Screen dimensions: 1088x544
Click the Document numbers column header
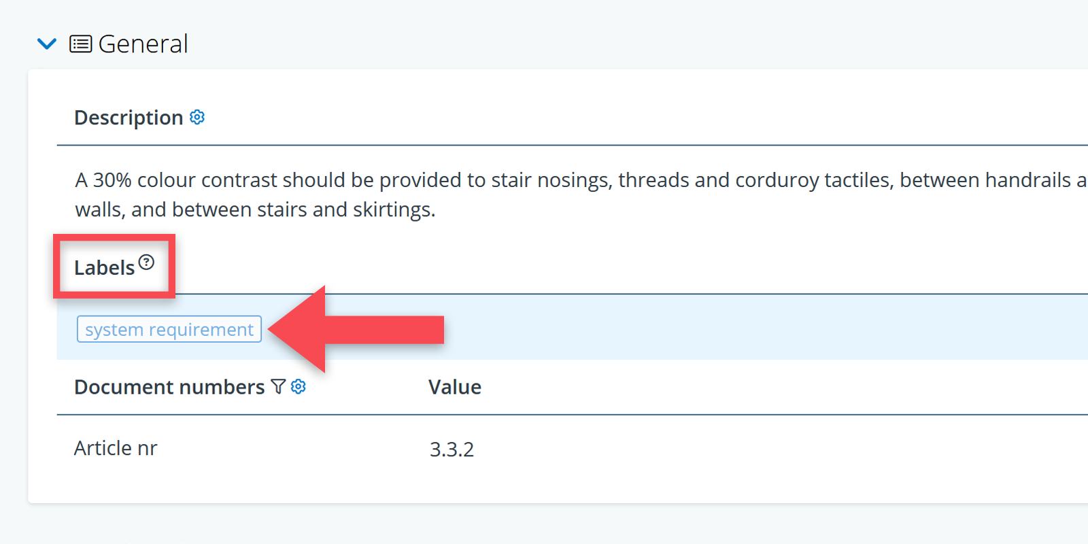click(x=169, y=387)
